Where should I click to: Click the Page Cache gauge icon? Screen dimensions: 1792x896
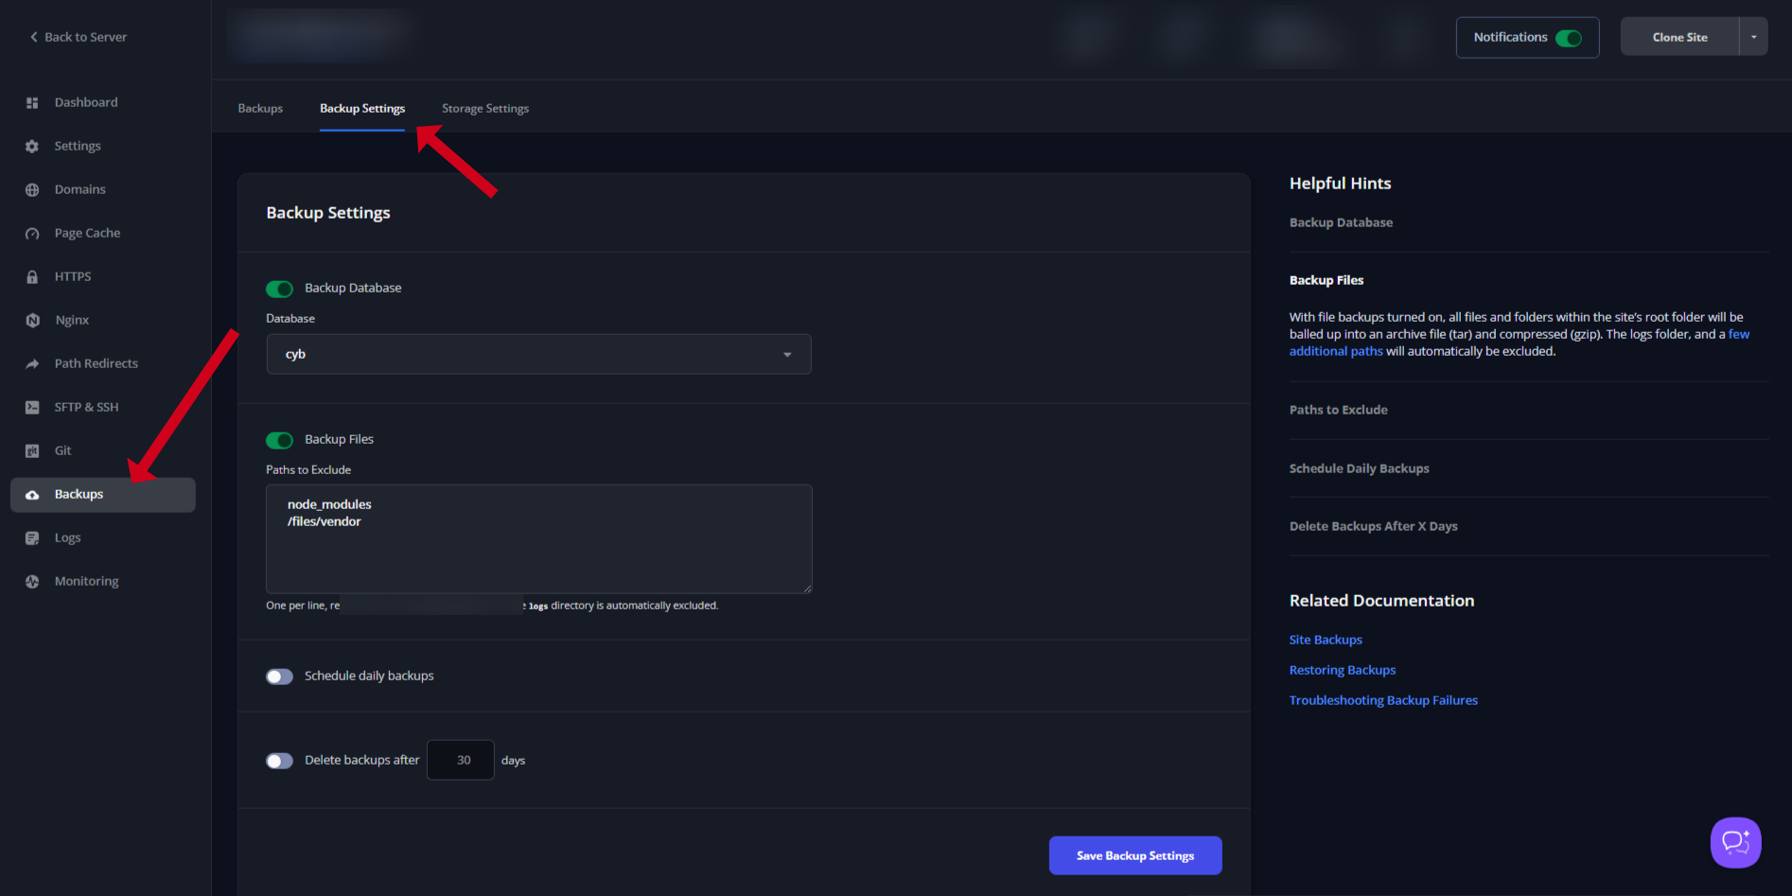pos(32,234)
